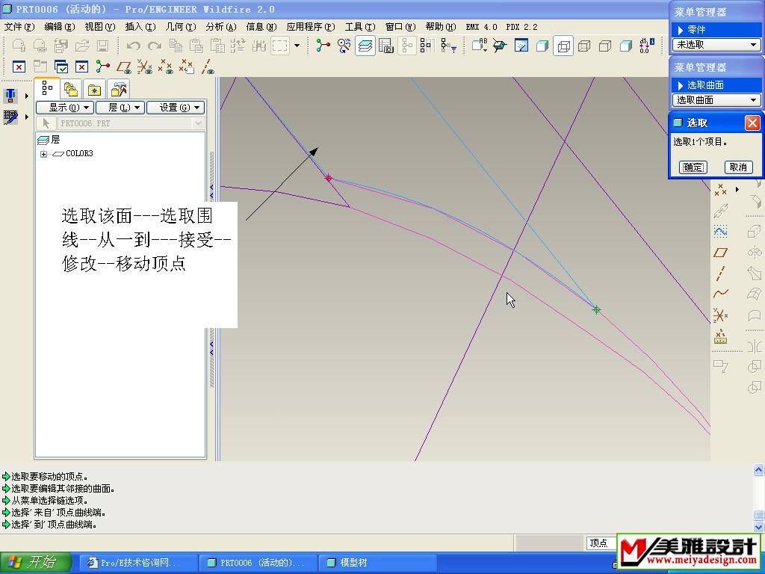
Task: Open the 设置 dropdown in layer panel
Action: point(175,108)
